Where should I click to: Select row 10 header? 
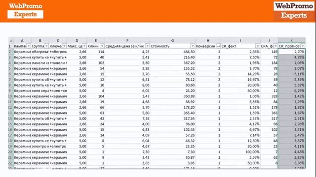coord(11,96)
